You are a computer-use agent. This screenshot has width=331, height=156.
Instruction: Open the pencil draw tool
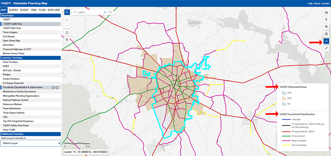pos(326,48)
